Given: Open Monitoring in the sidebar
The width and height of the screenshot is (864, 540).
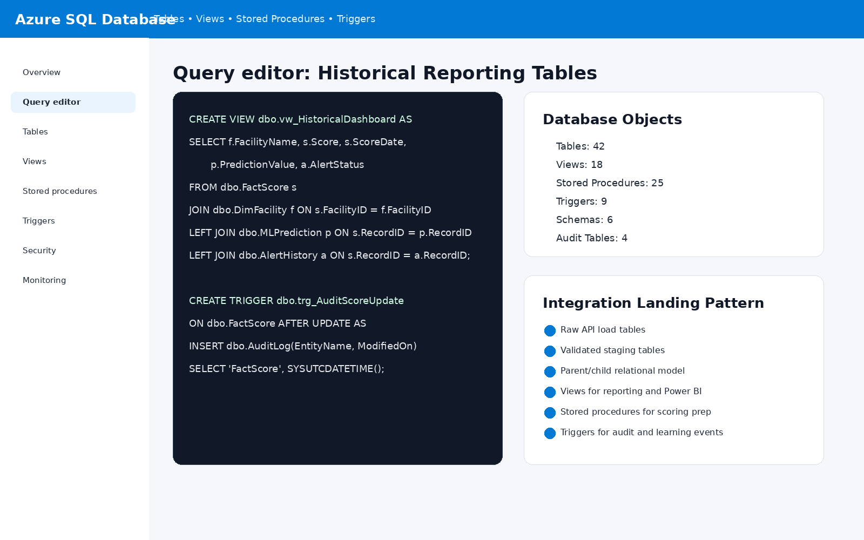Looking at the screenshot, I should [x=73, y=280].
